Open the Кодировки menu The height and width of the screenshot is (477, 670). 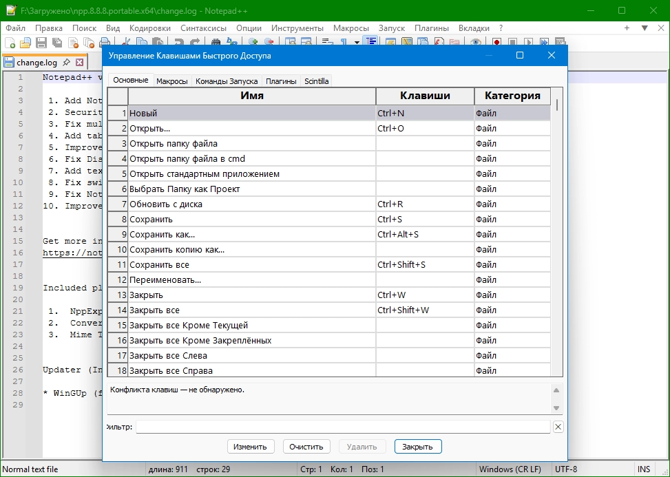click(x=150, y=28)
